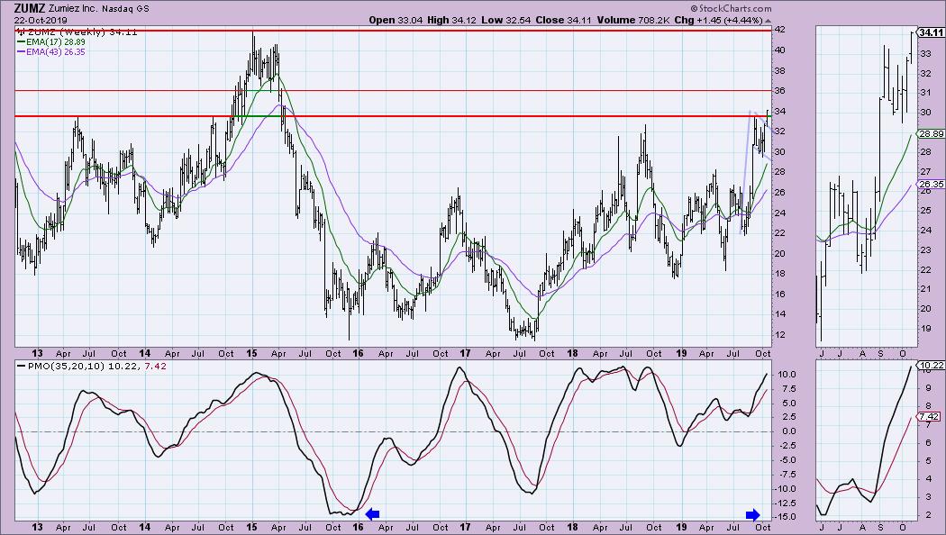Click the 34.11 last price tag
The width and height of the screenshot is (946, 535).
pos(930,32)
